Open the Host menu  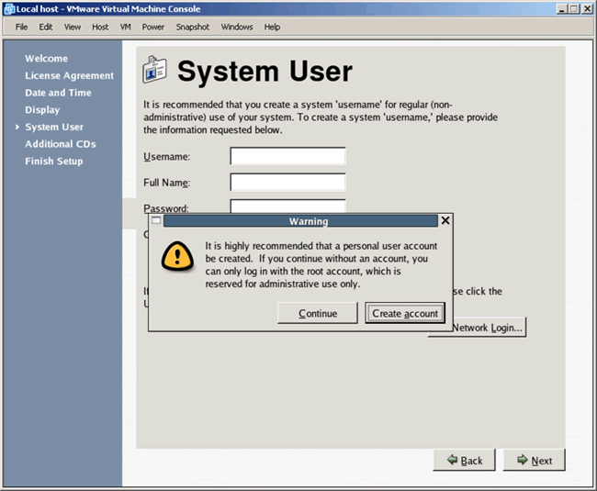tap(100, 27)
